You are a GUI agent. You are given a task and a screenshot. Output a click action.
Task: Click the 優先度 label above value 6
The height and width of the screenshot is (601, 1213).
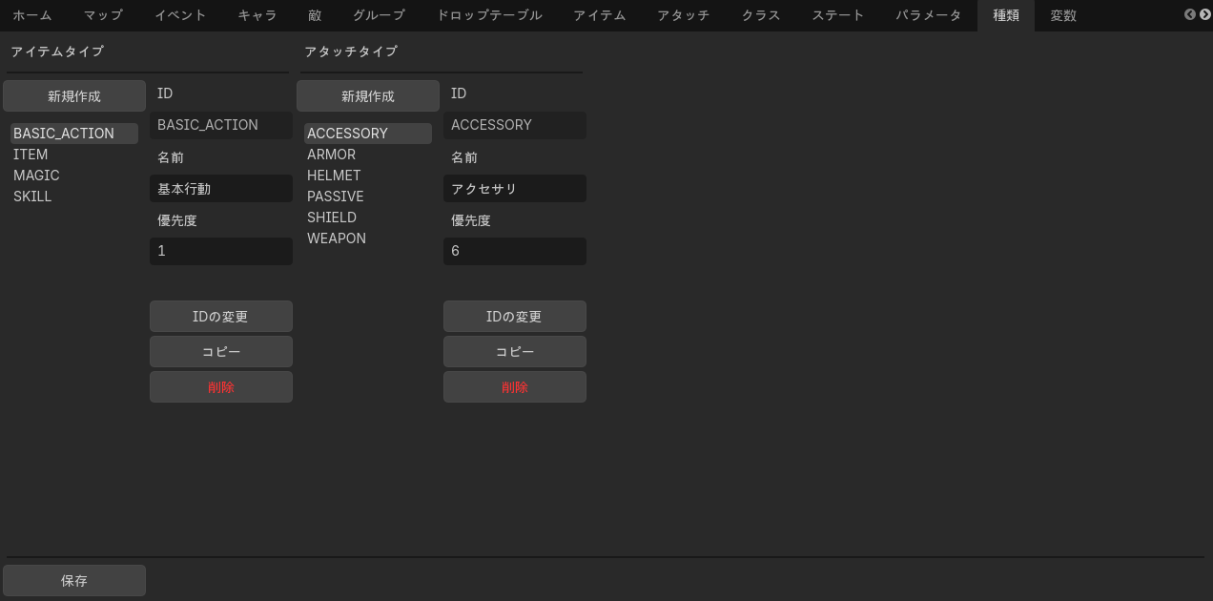point(471,220)
